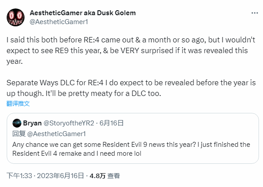Click the 4.8万 view count
The image size is (263, 187).
pos(98,176)
